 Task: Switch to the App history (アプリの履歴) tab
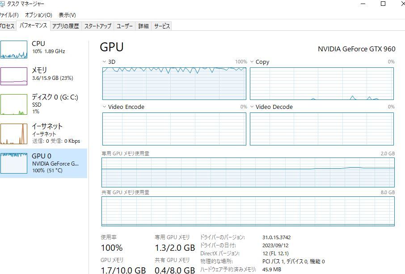pos(65,26)
